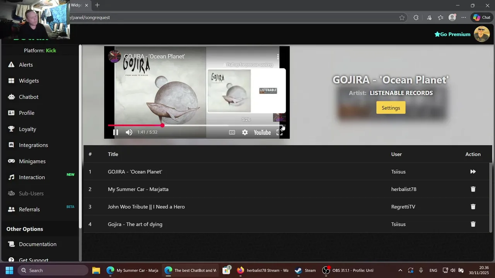Screen dimensions: 495x278
Task: Click the video title GOJIRA - 'Ocean Planet' overlay
Action: click(154, 56)
